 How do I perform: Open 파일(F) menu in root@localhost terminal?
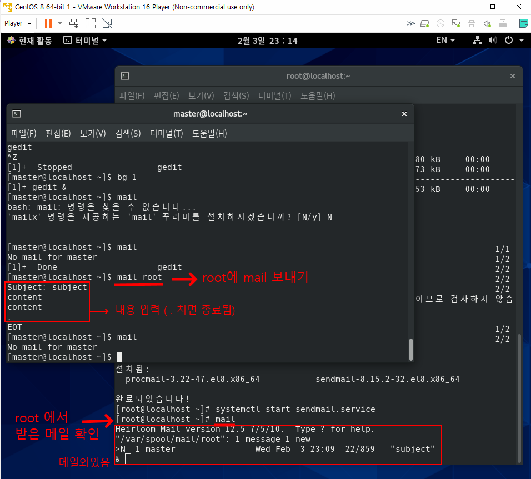click(x=132, y=96)
